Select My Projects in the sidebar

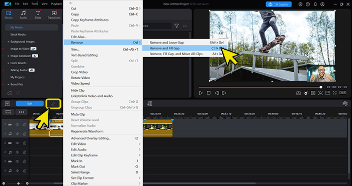pos(18,77)
